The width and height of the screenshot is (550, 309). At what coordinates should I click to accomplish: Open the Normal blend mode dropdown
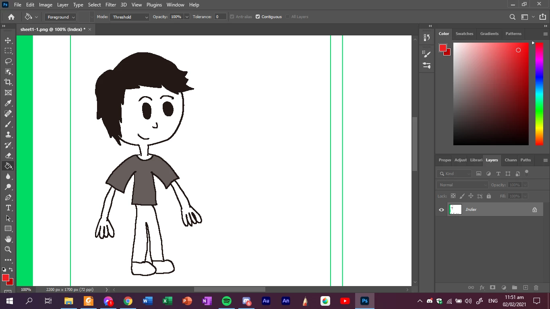462,185
